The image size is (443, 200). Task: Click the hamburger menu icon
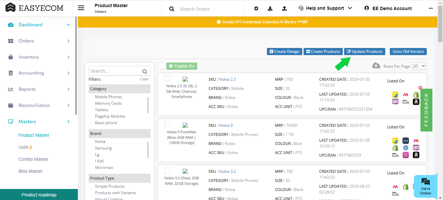pyautogui.click(x=81, y=8)
